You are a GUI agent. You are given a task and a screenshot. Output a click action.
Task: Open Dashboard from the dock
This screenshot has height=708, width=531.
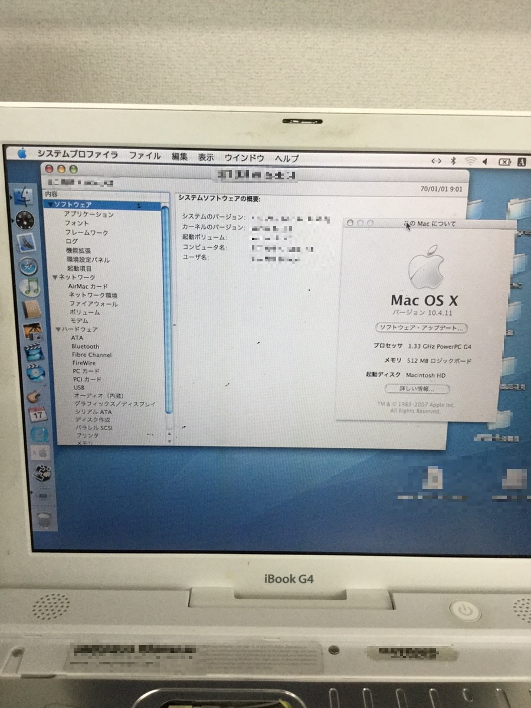26,219
